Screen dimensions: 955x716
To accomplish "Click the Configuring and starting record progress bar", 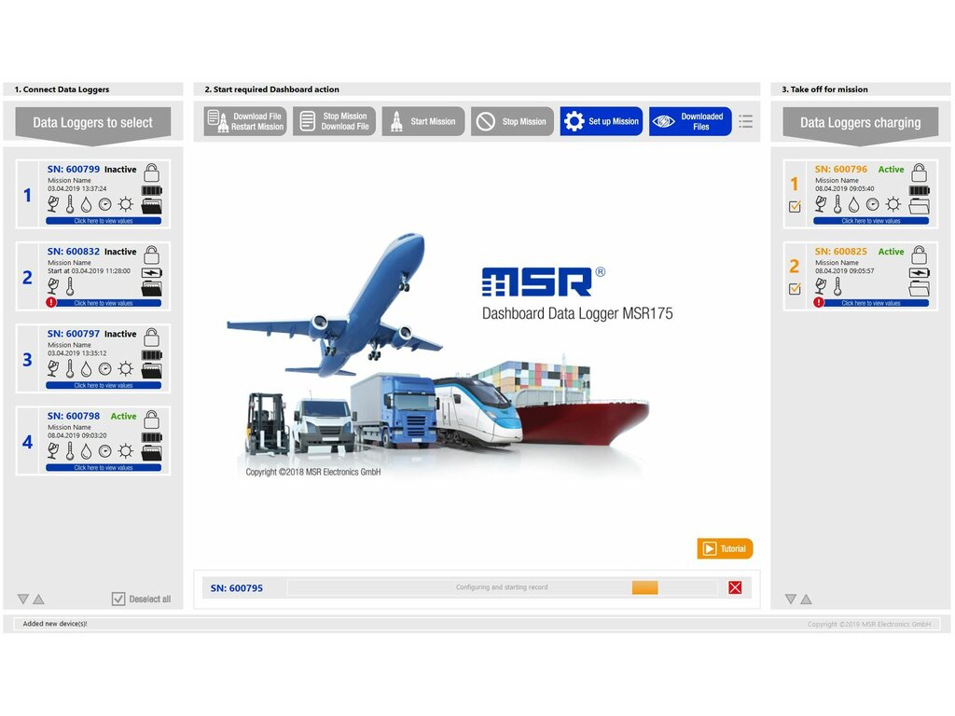I will [503, 587].
